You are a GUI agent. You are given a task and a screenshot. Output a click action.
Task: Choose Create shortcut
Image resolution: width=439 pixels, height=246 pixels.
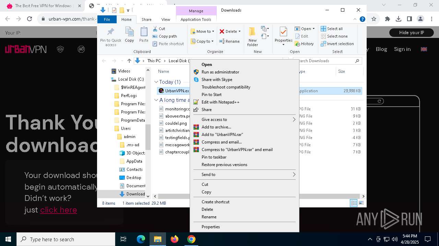coord(244,202)
